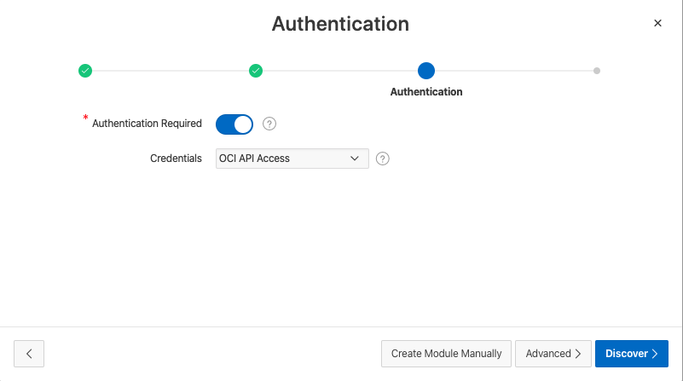Click the Authentication dialog title
Image resolution: width=683 pixels, height=381 pixels.
point(340,24)
